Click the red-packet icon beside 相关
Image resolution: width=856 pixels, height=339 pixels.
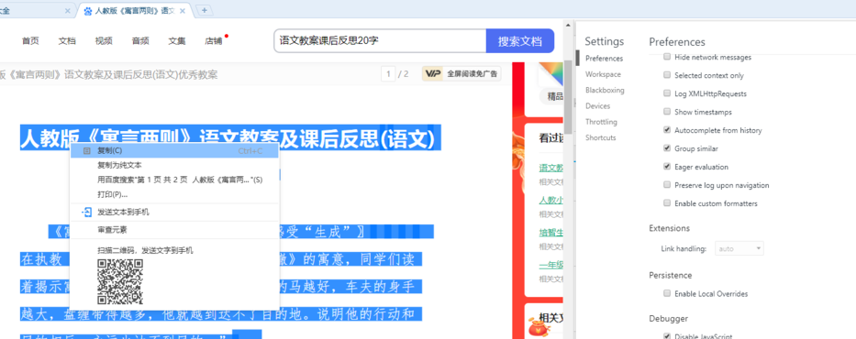pos(538,327)
